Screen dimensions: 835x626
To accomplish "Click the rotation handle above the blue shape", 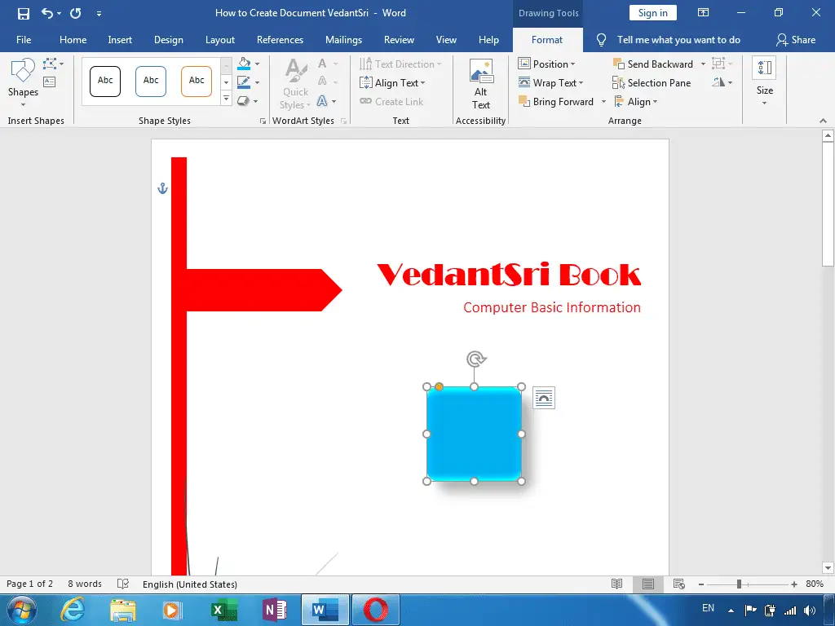I will pos(476,359).
